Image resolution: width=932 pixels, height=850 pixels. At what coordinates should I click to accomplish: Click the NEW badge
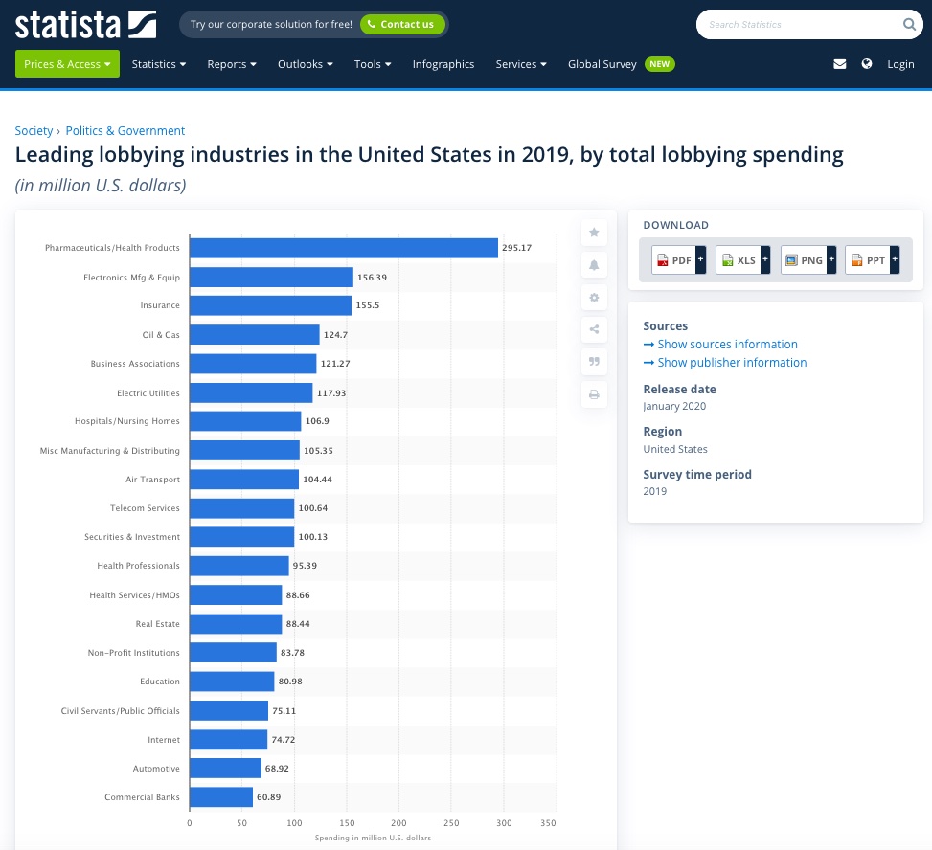pos(659,64)
